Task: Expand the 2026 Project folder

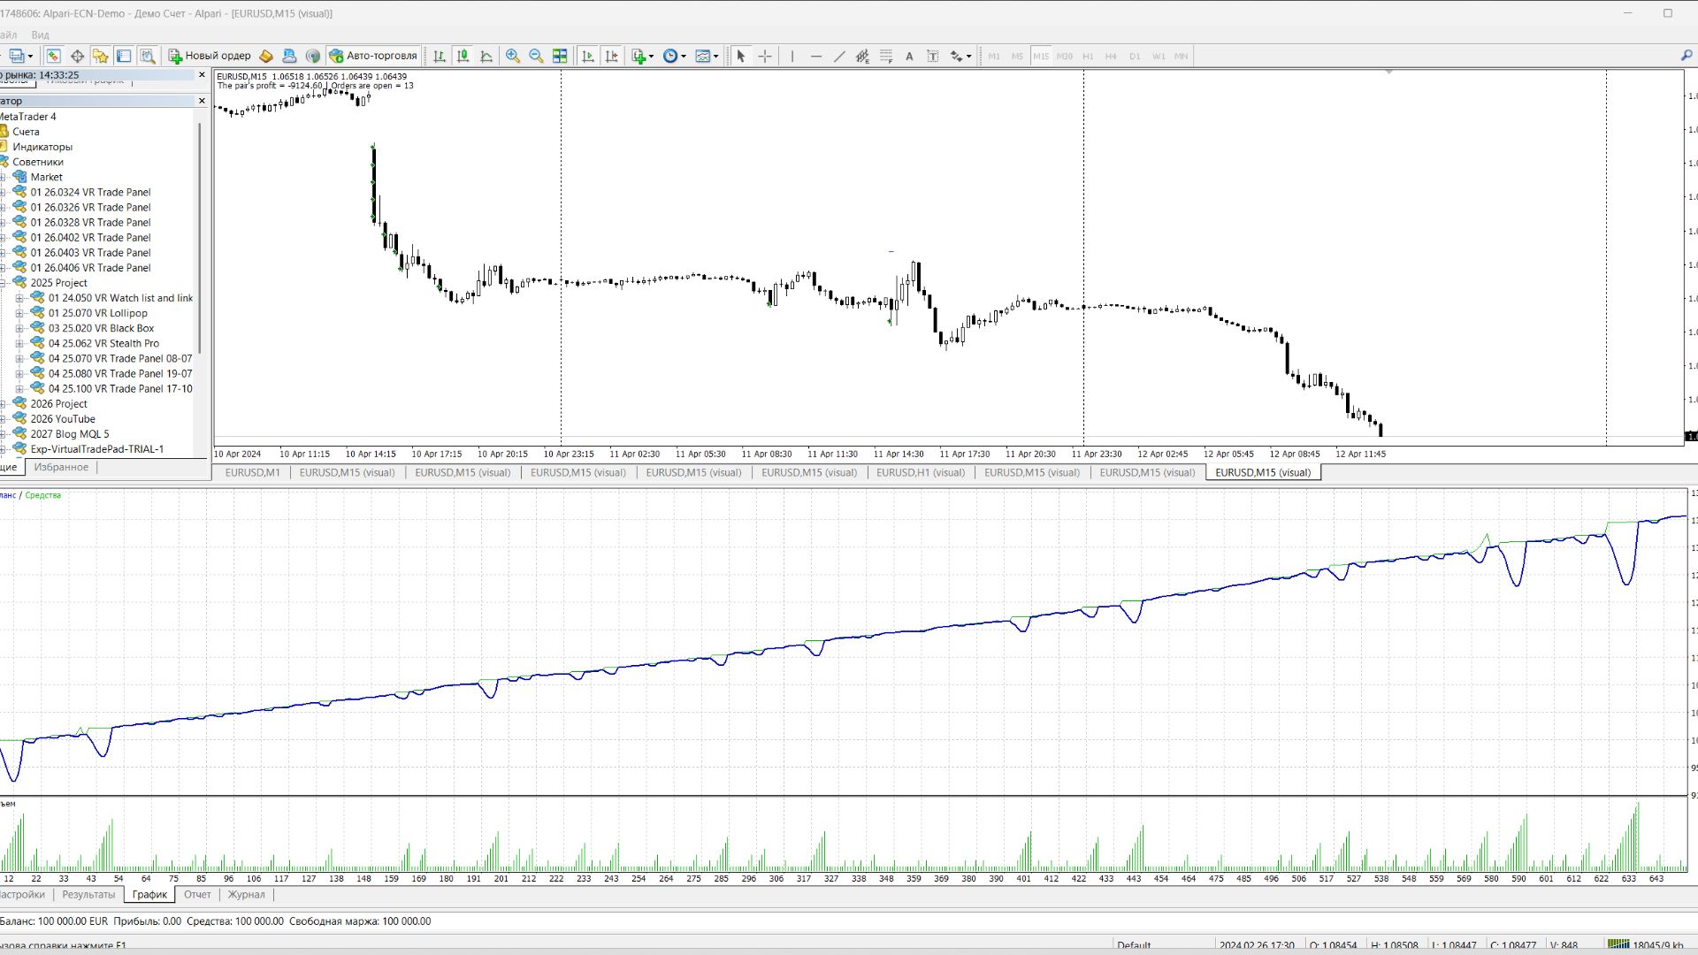Action: pyautogui.click(x=3, y=404)
